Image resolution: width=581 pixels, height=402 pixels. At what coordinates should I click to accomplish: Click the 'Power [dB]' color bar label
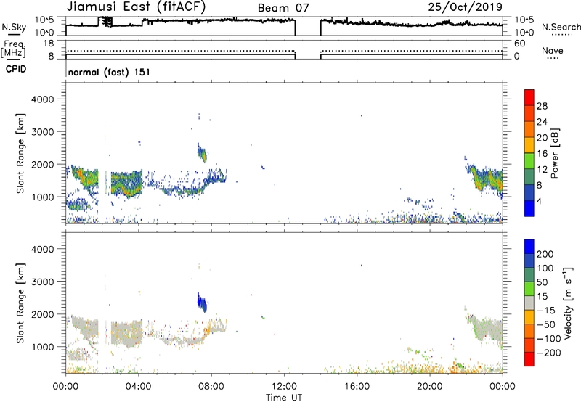[x=554, y=153]
